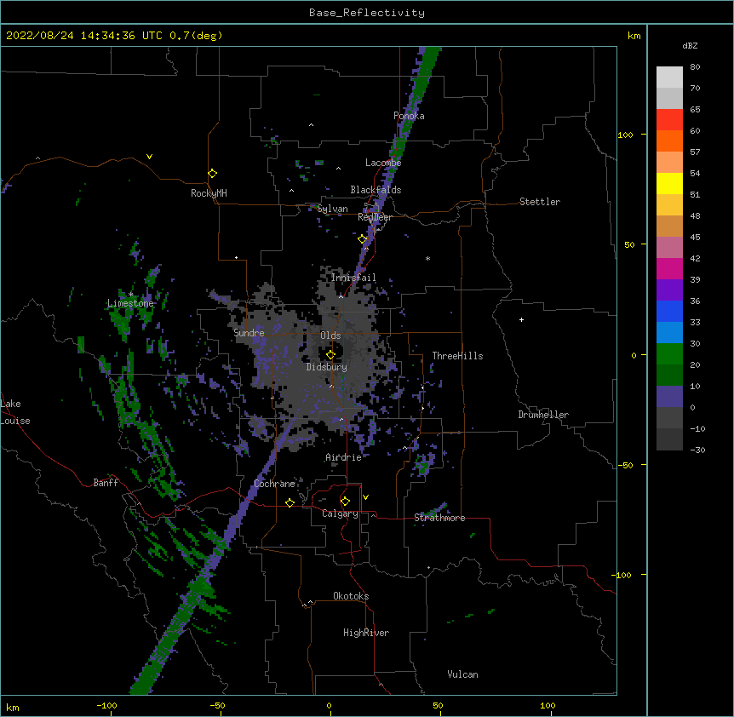This screenshot has width=734, height=717.
Task: Select the Blackfalds label
Action: 376,190
